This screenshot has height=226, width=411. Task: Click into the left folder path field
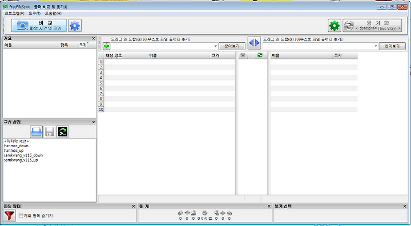tap(162, 46)
